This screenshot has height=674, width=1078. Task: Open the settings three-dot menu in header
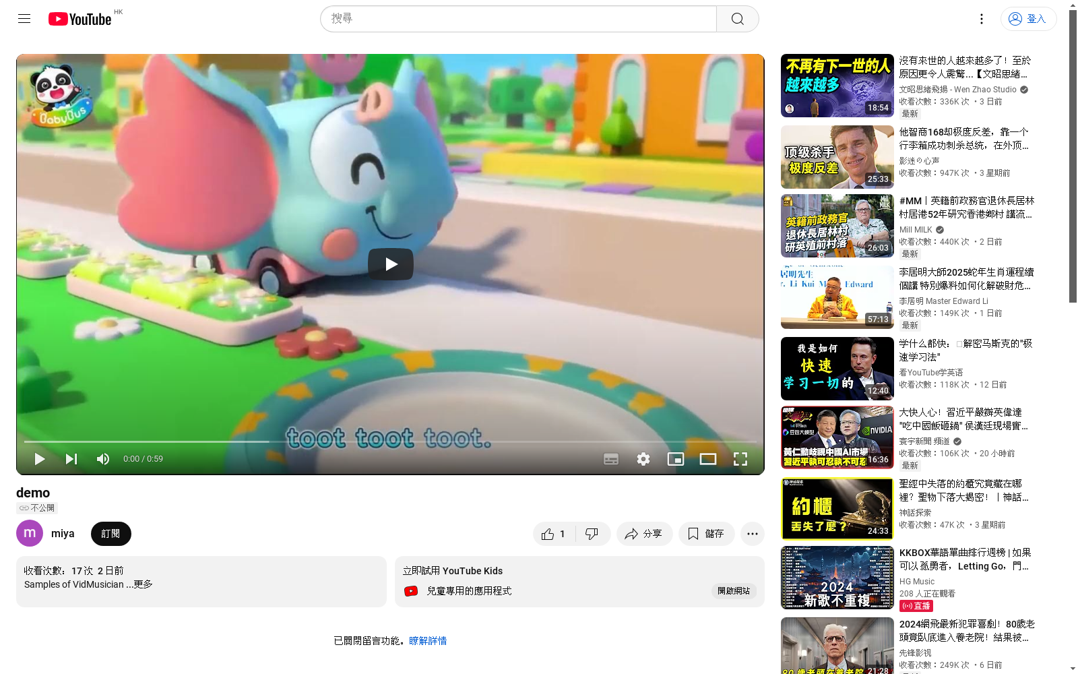(x=982, y=19)
